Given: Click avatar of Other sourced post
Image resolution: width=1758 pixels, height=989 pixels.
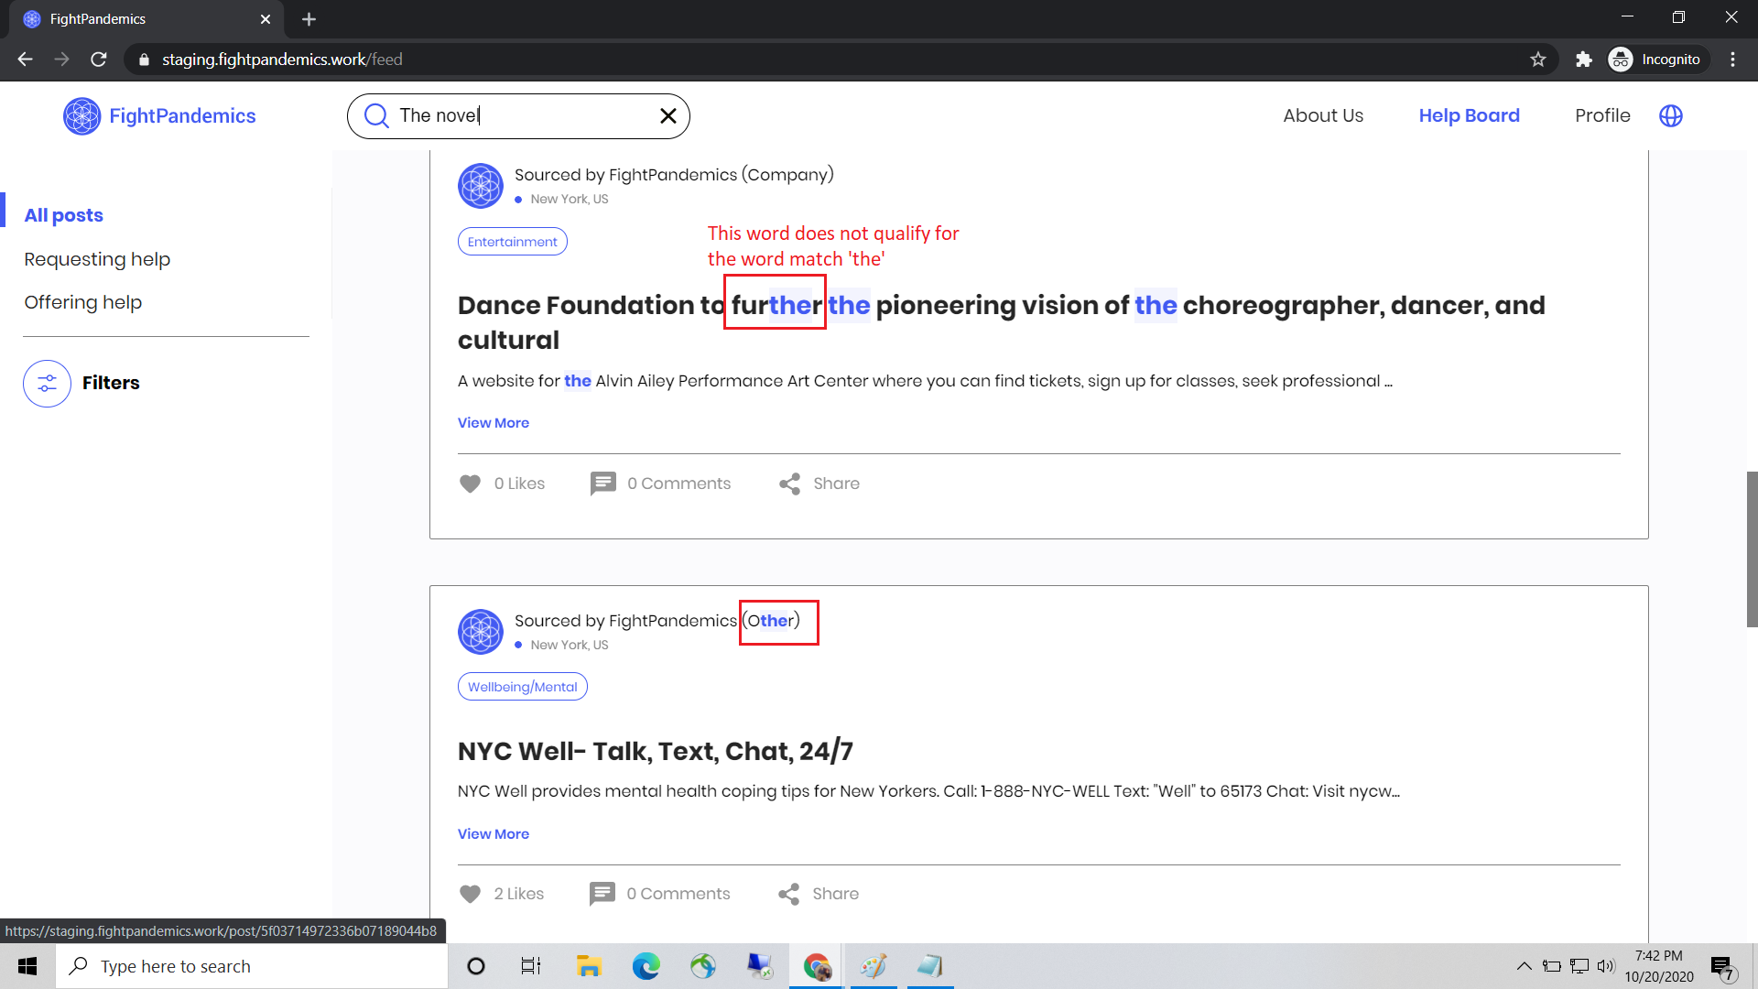Looking at the screenshot, I should [x=481, y=632].
